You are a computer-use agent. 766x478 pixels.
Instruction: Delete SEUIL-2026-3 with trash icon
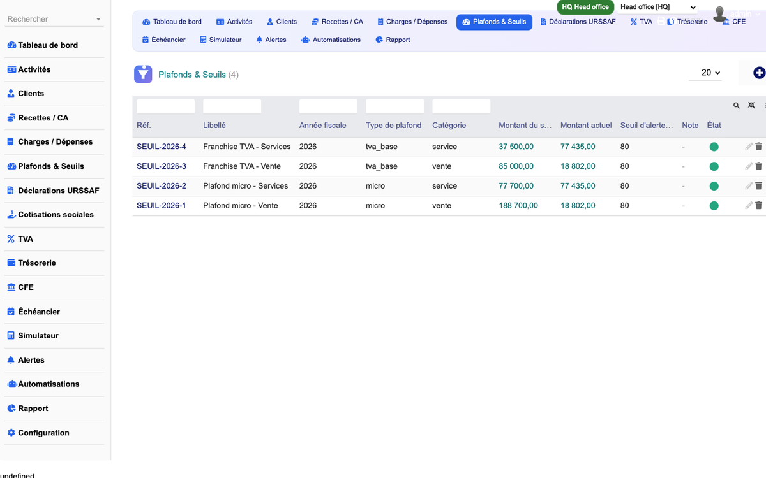pyautogui.click(x=758, y=166)
